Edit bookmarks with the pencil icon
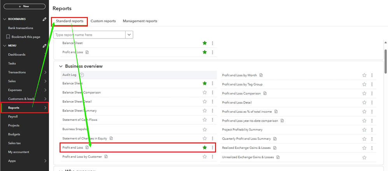This screenshot has width=388, height=171. point(45,19)
